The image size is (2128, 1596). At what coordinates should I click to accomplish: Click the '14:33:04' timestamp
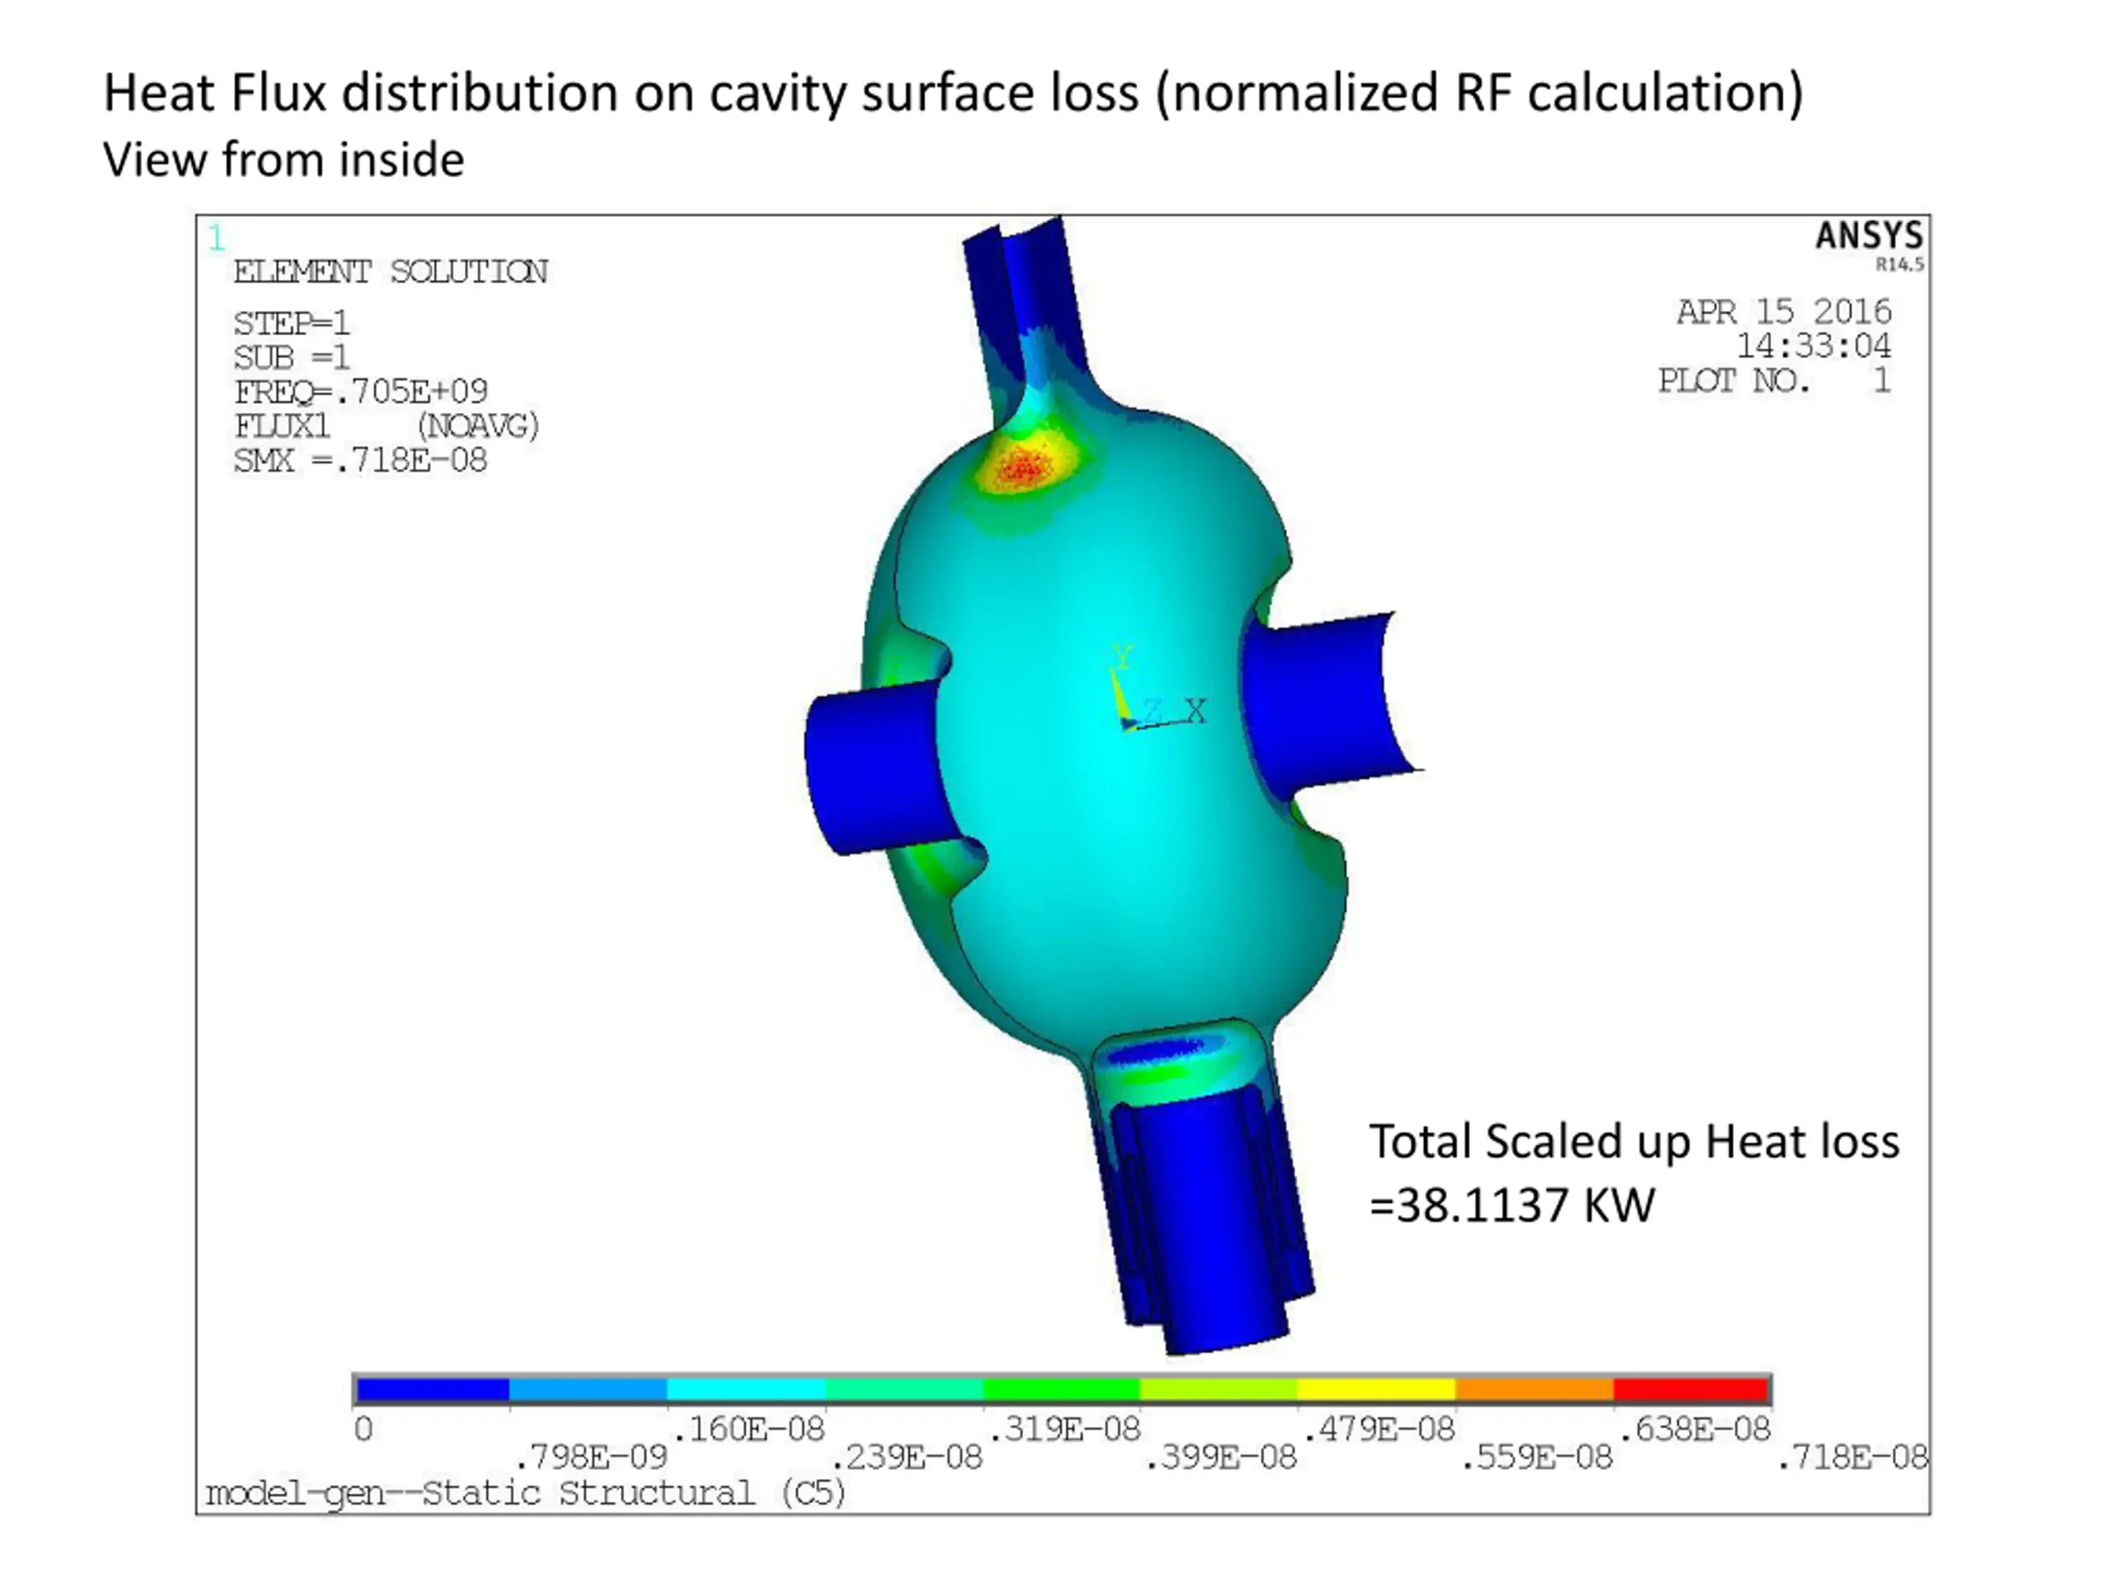[1814, 345]
